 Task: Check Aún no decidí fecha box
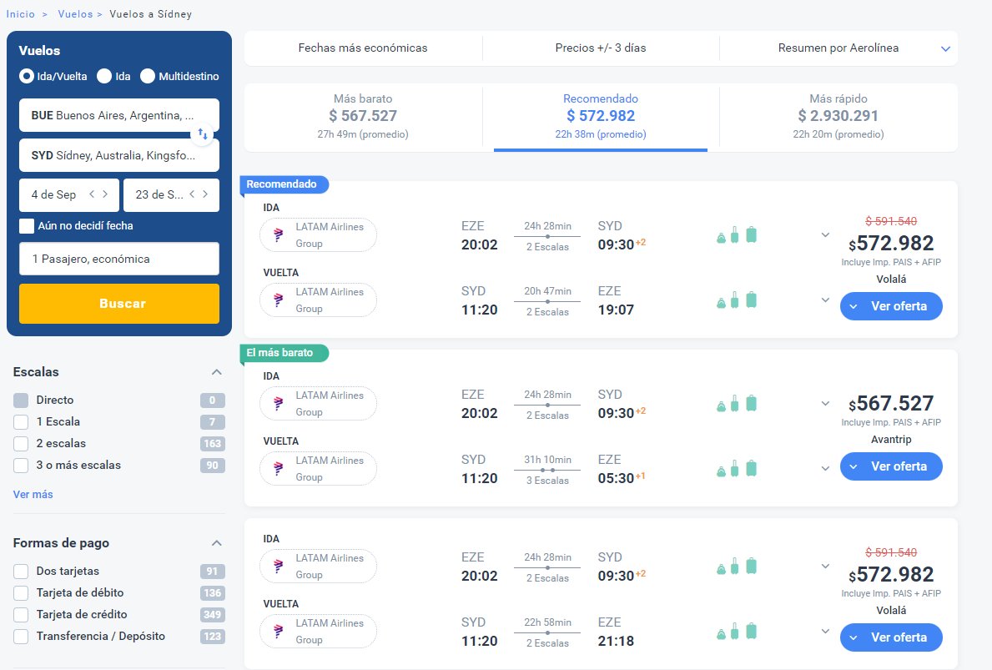(x=27, y=226)
